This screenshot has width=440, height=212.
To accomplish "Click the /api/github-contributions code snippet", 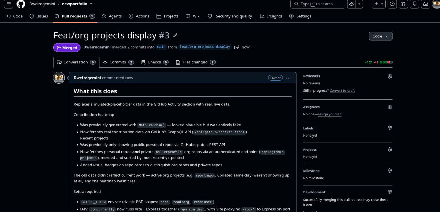I will coord(219,132).
